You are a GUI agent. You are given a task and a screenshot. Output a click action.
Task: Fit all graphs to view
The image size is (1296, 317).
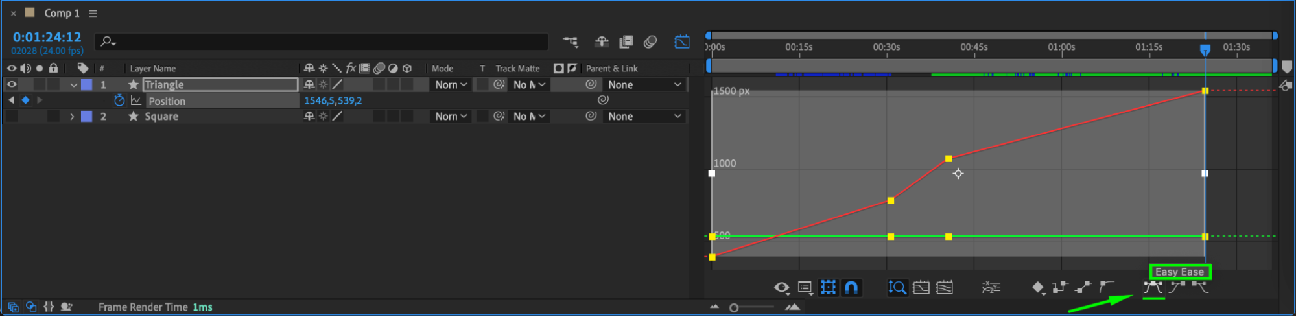click(x=945, y=287)
